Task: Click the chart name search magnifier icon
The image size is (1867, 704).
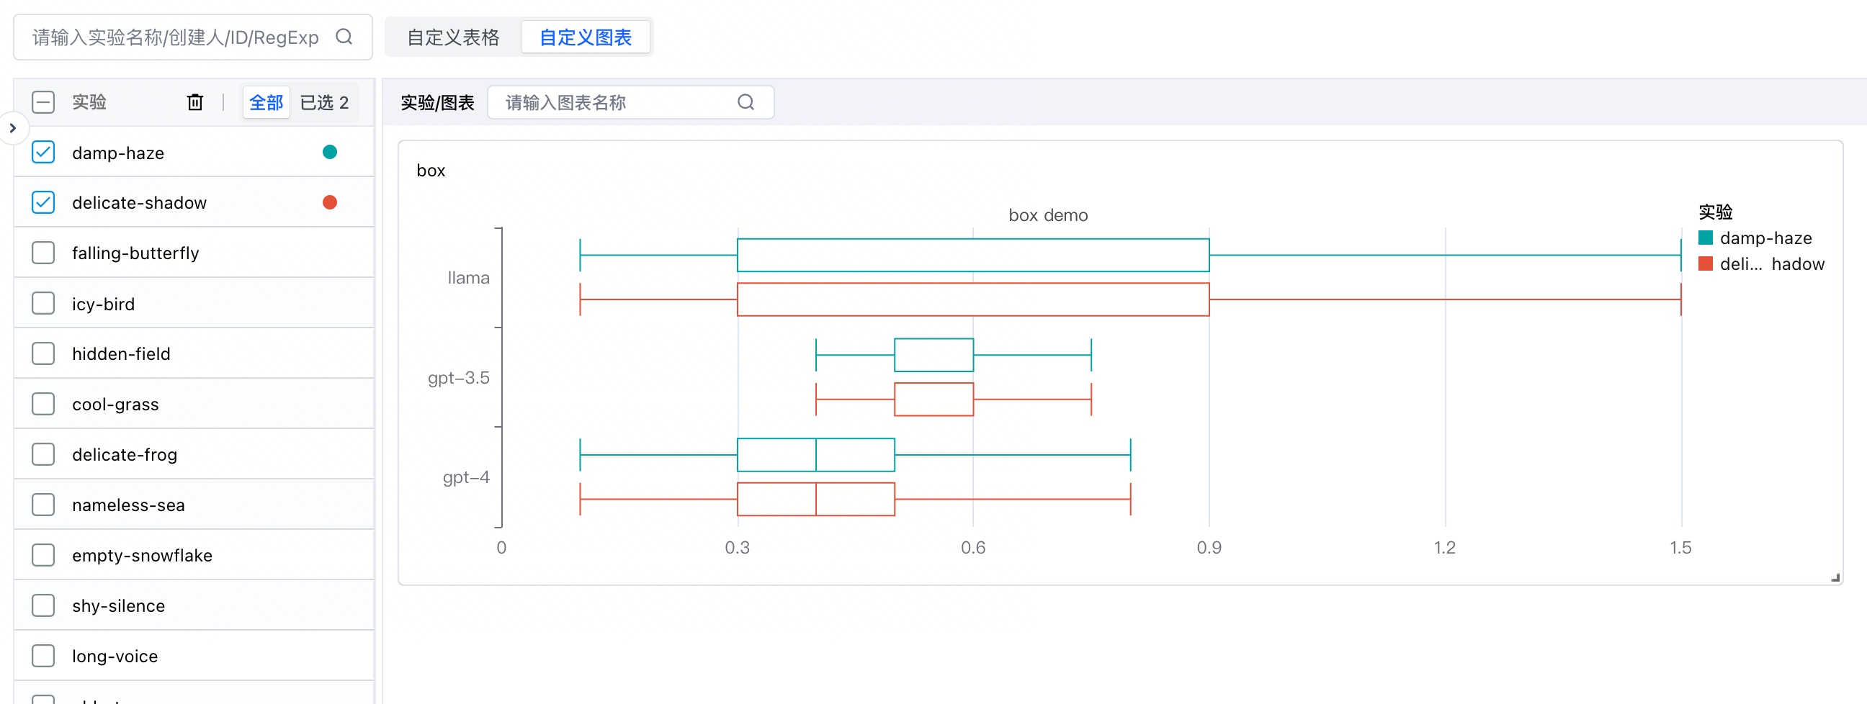Action: [745, 102]
